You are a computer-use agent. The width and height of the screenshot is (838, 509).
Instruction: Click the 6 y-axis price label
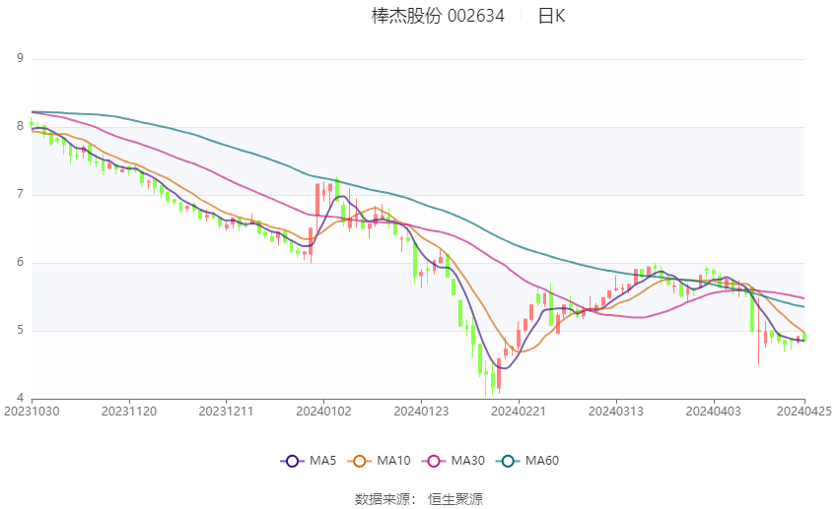[21, 262]
